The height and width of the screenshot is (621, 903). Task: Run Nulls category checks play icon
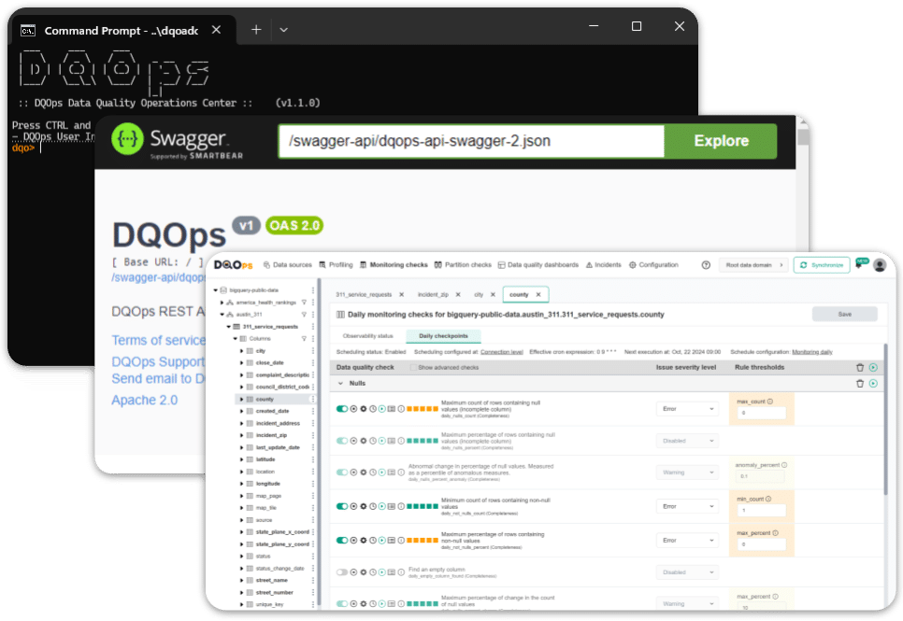click(x=873, y=383)
